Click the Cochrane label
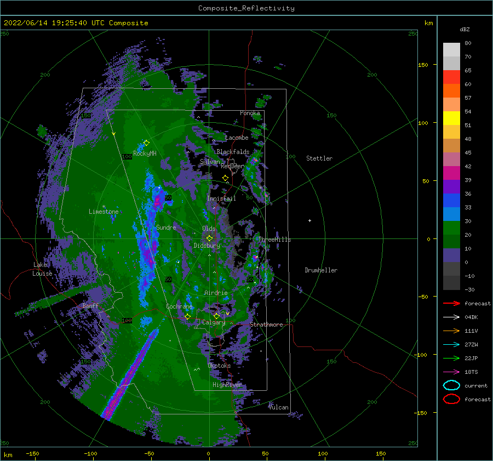Viewport: 493px width, 461px height. [179, 306]
